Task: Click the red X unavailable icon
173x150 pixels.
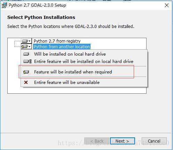Action: tap(26, 83)
